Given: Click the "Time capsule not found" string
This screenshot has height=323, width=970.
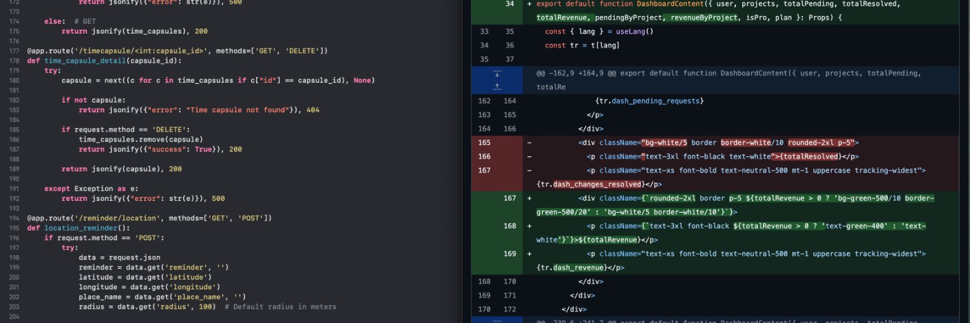Looking at the screenshot, I should tap(237, 110).
